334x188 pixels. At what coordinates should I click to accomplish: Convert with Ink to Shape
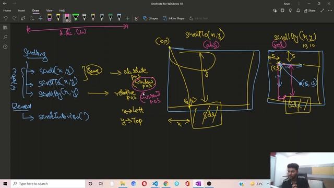[174, 19]
